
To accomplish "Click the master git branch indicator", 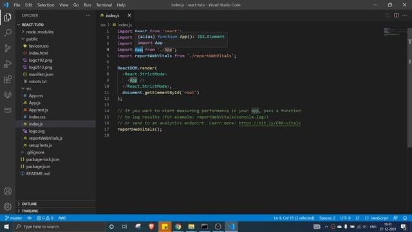I will [14, 218].
